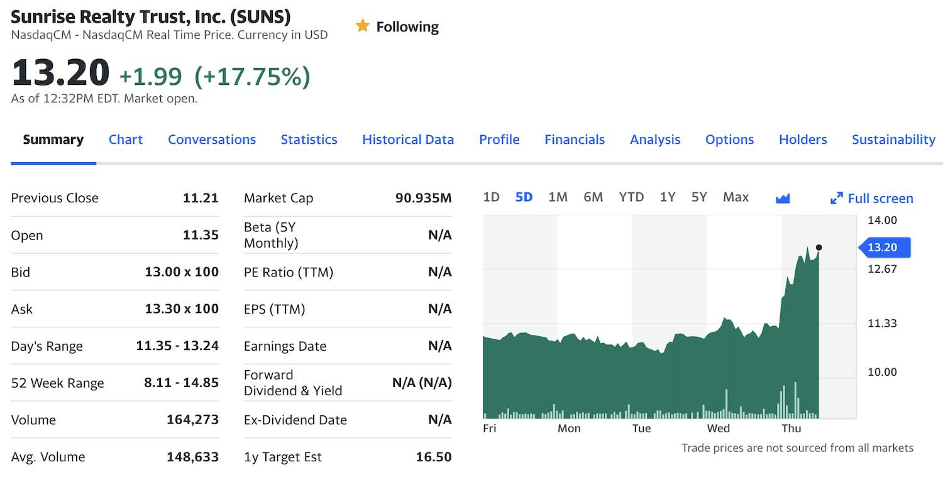Open the Historical Data tab

pyautogui.click(x=408, y=140)
